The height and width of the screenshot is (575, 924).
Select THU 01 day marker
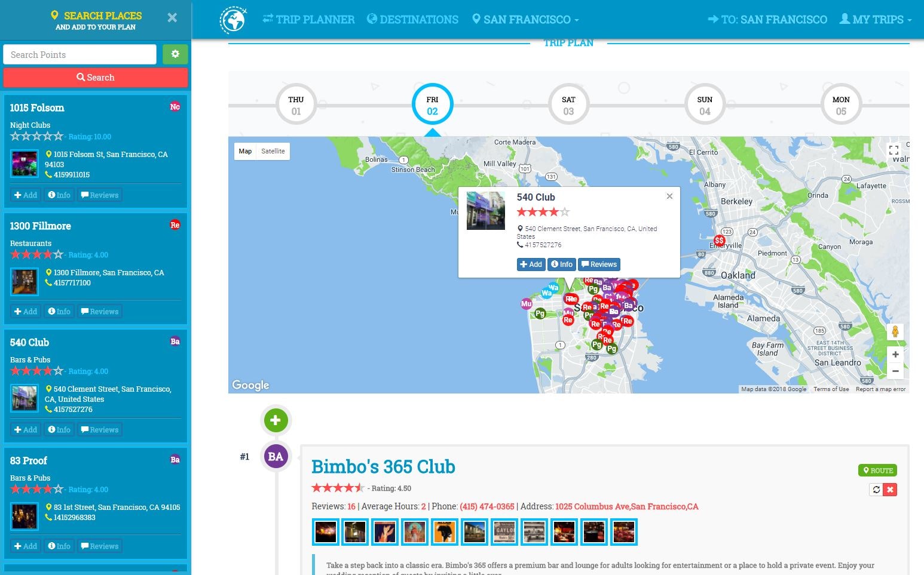click(x=296, y=105)
